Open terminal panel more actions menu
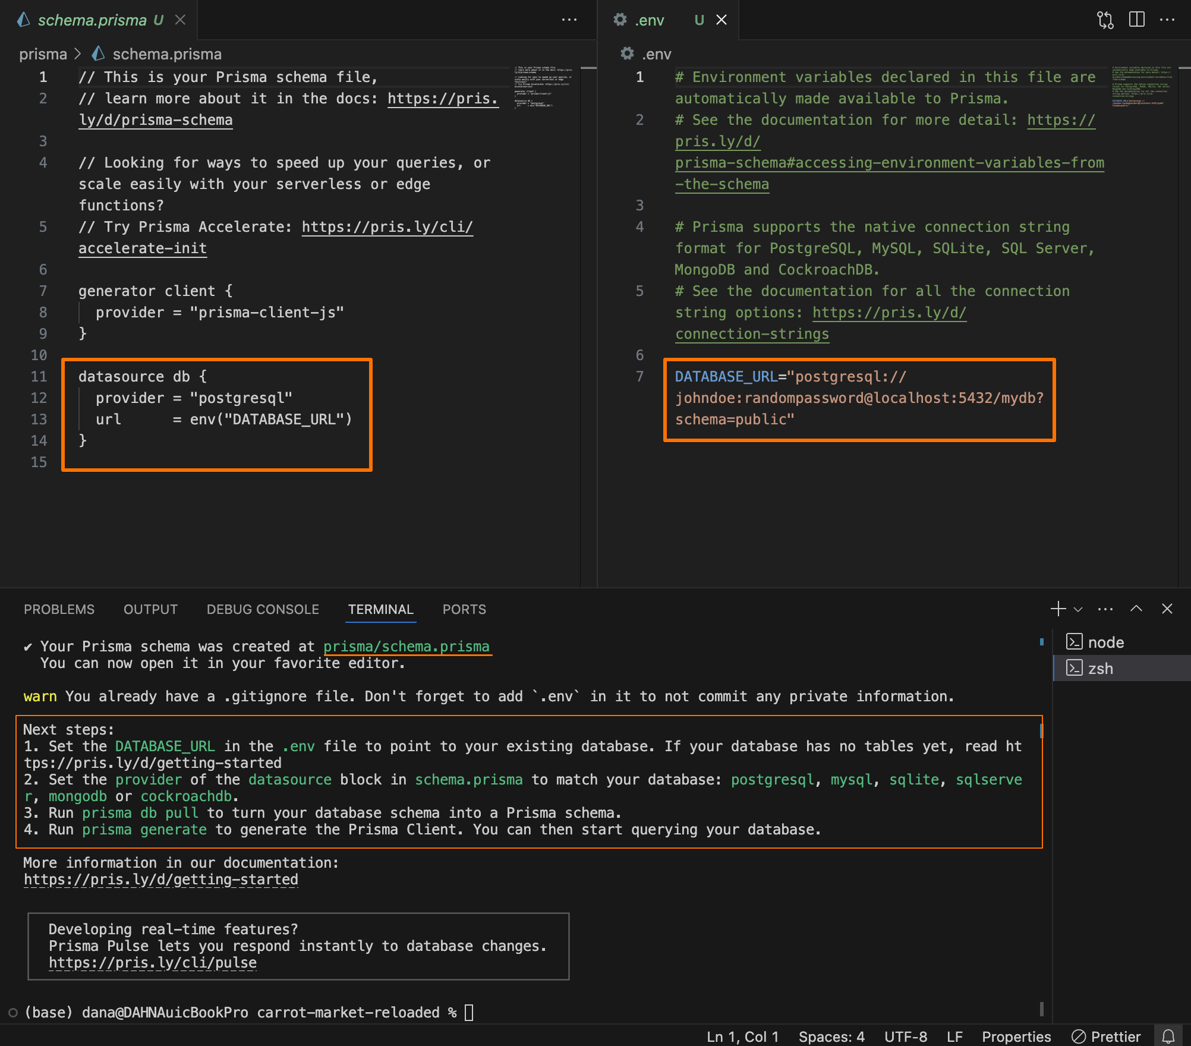The width and height of the screenshot is (1191, 1046). tap(1105, 609)
